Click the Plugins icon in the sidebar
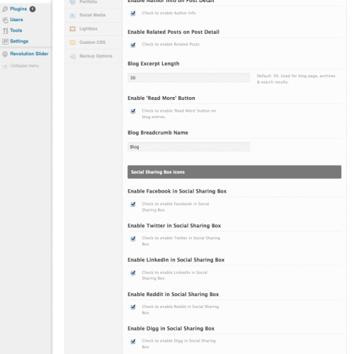 [5, 9]
